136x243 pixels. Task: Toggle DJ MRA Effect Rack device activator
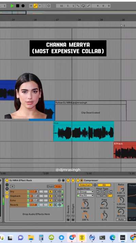pyautogui.click(x=7, y=180)
